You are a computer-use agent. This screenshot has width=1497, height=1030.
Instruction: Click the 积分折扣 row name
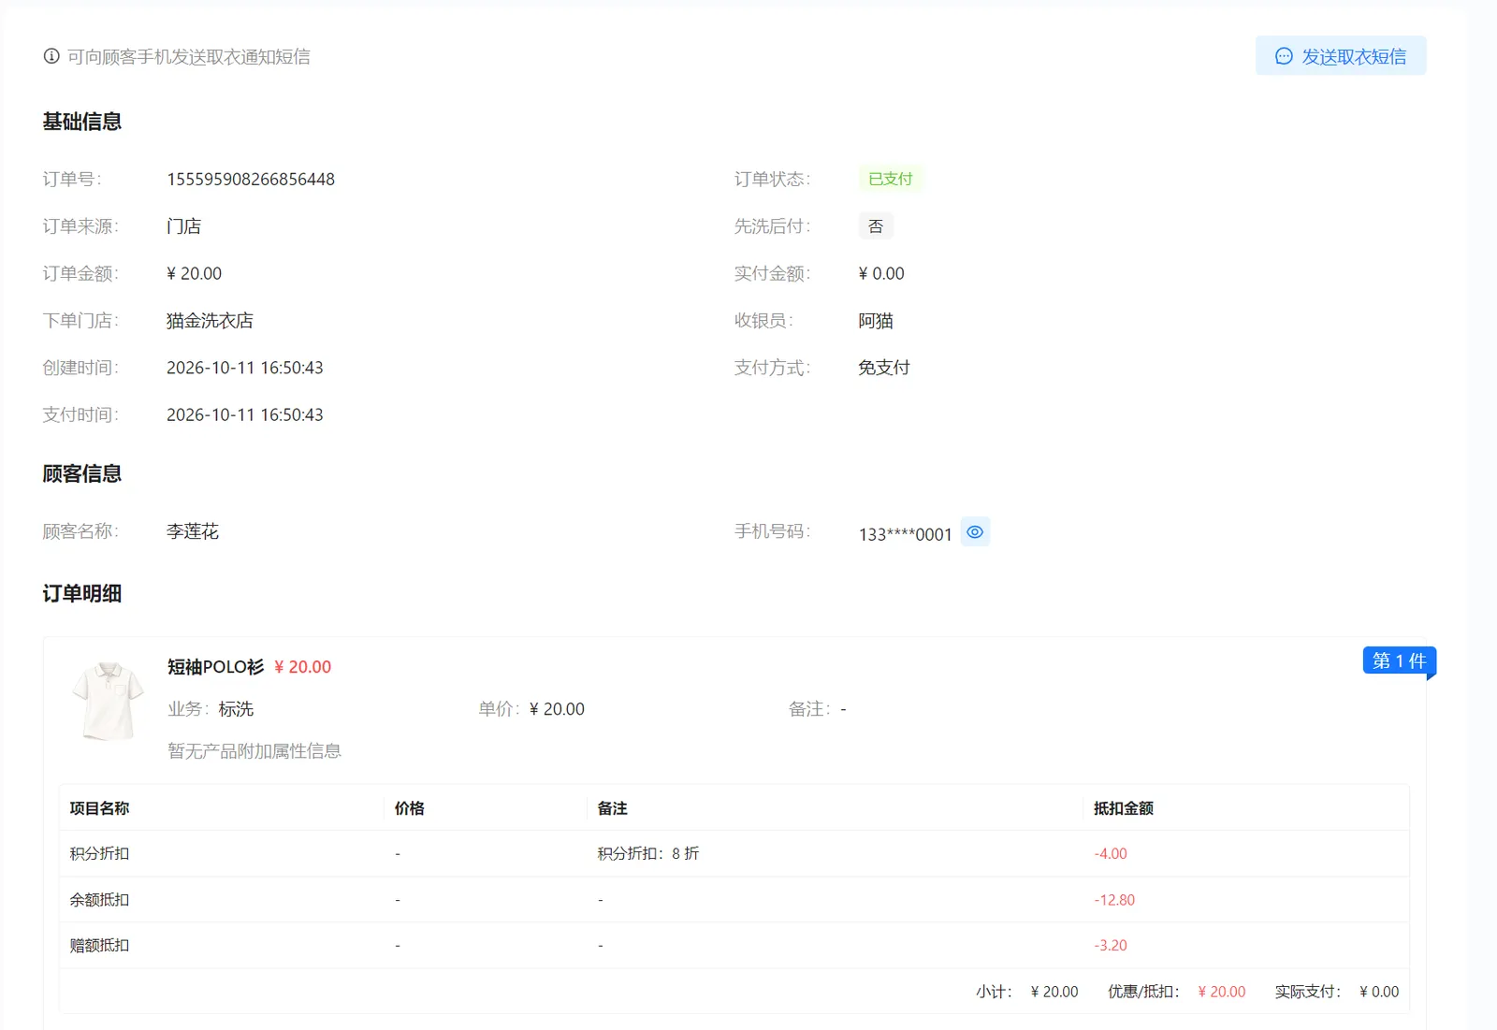point(99,853)
